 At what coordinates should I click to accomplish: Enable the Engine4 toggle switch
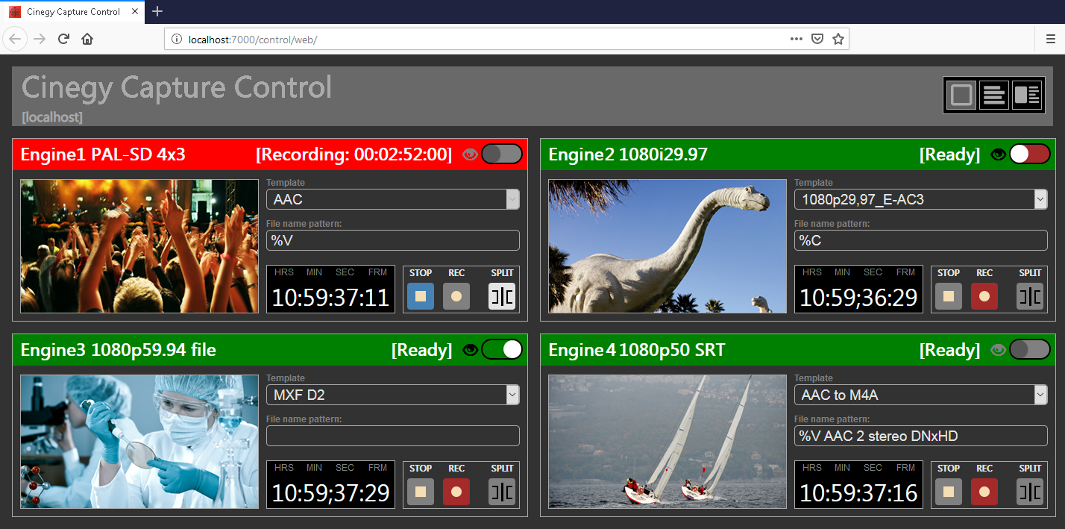click(x=1029, y=349)
